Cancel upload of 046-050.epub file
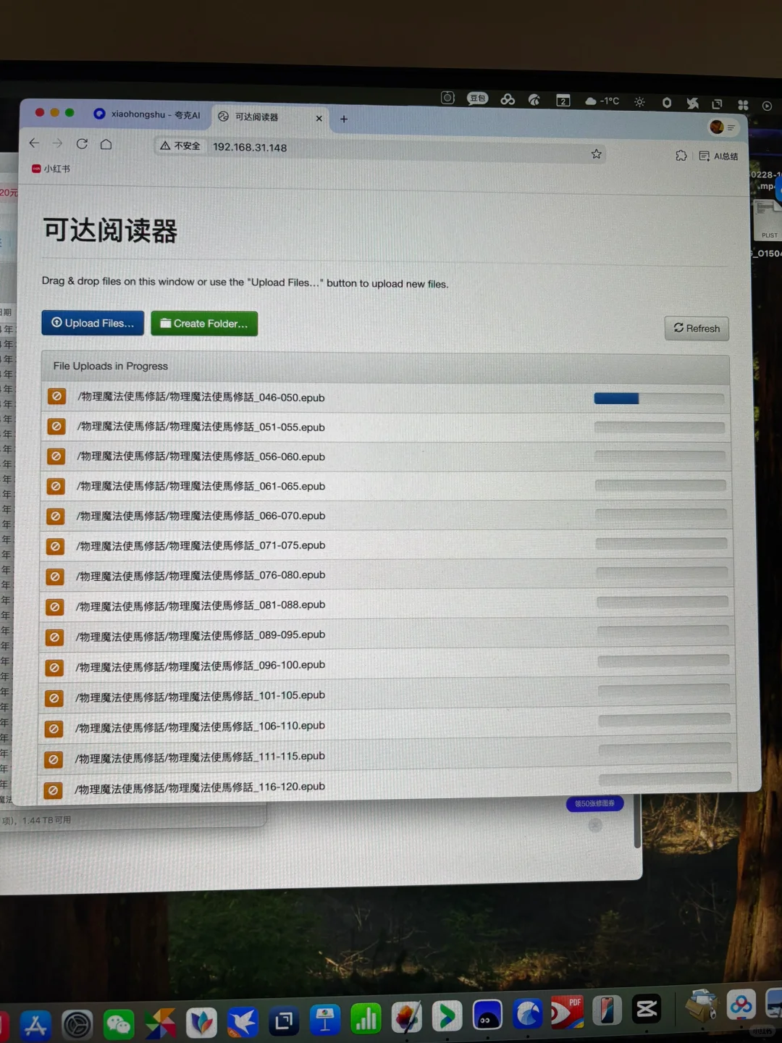Screen dimensions: 782x1043 pos(57,397)
